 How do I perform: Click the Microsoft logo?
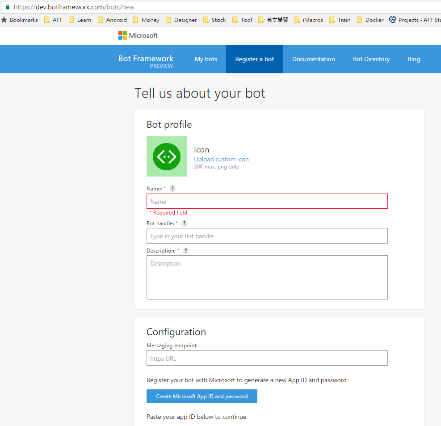138,36
